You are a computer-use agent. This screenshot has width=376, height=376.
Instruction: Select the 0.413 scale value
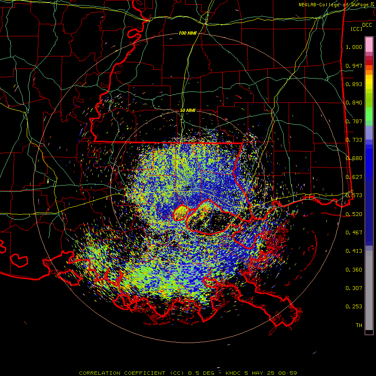(x=354, y=251)
